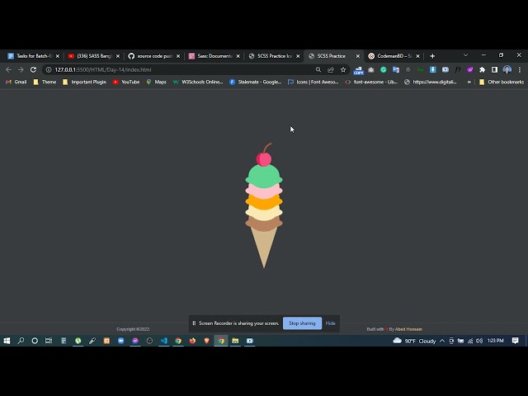Open the Icons | Font Awesome bookmark

313,82
